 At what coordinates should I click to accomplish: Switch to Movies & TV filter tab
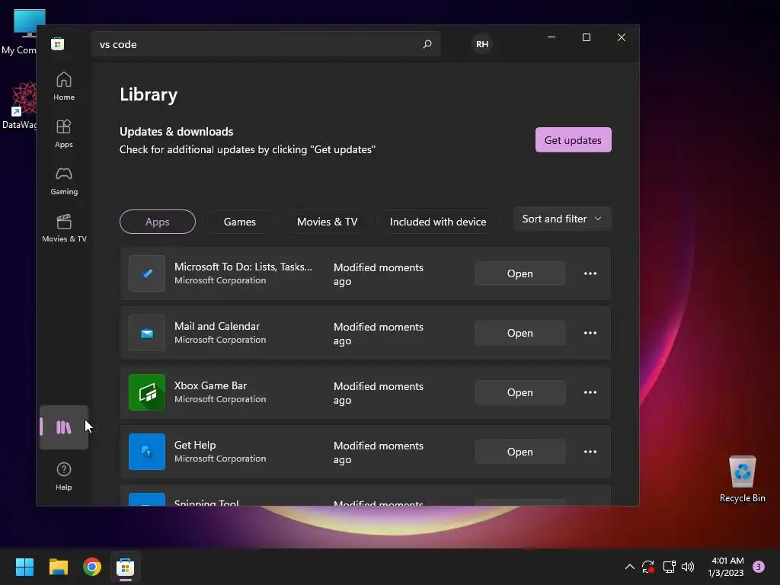click(x=327, y=222)
